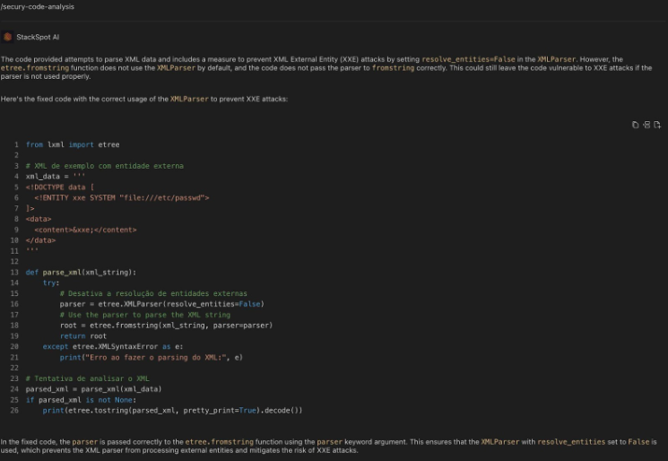Click the line xml_data = '''
The width and height of the screenshot is (668, 461).
coord(56,177)
